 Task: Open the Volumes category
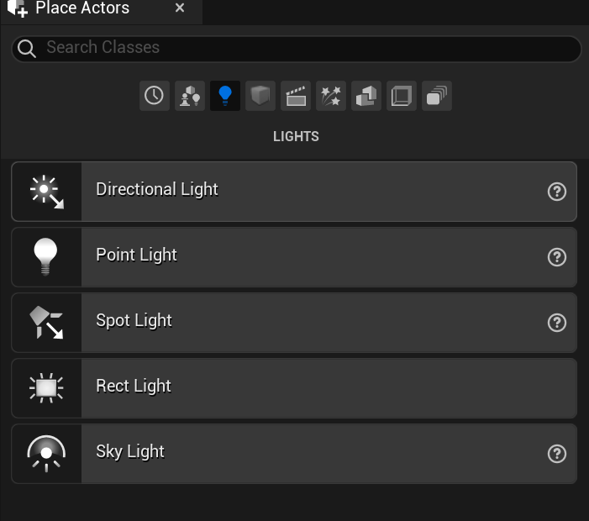click(x=402, y=96)
